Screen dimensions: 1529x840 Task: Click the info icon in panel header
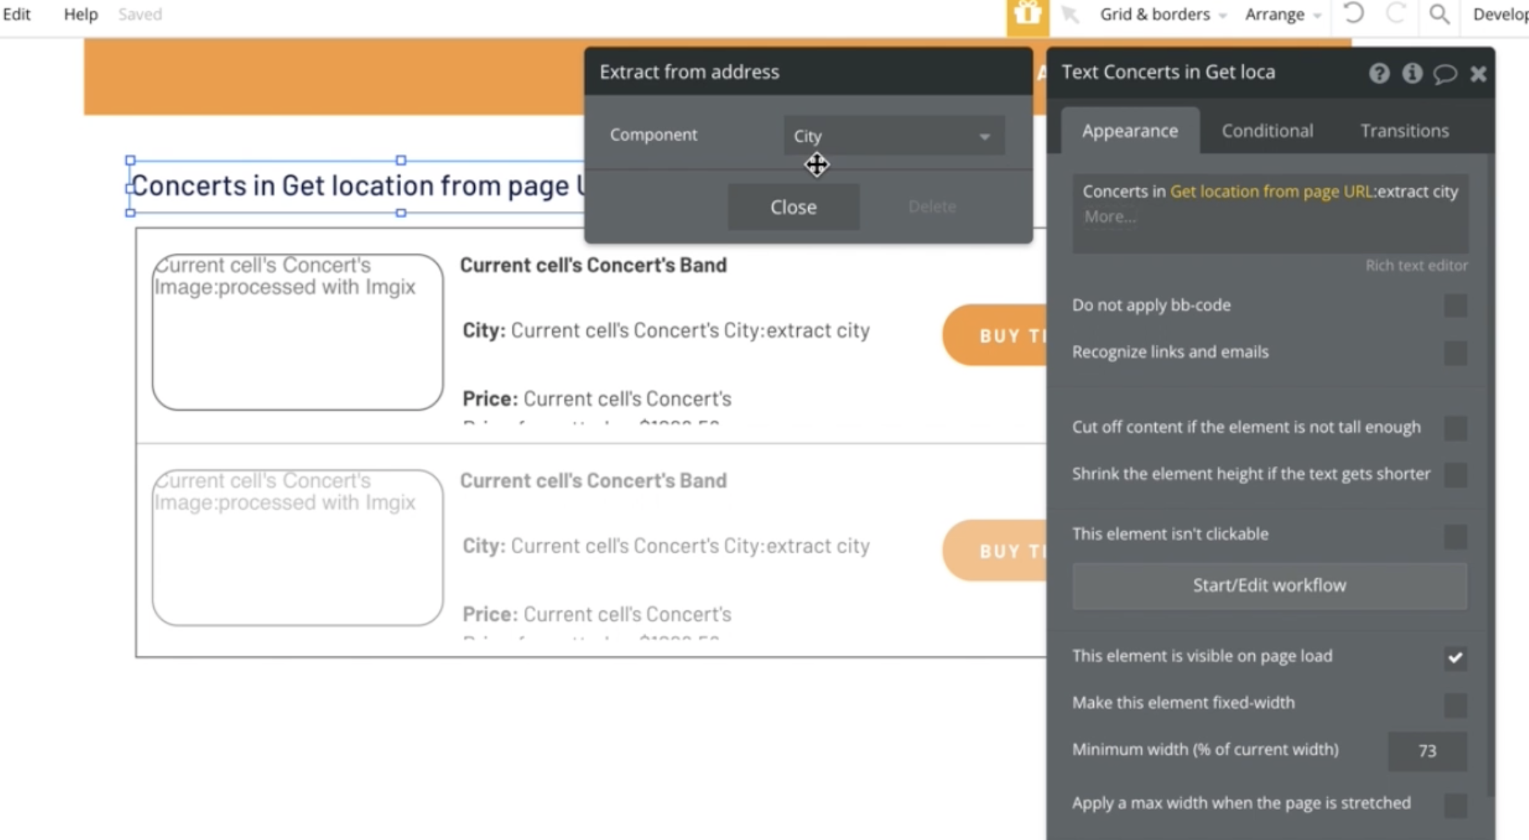1412,73
